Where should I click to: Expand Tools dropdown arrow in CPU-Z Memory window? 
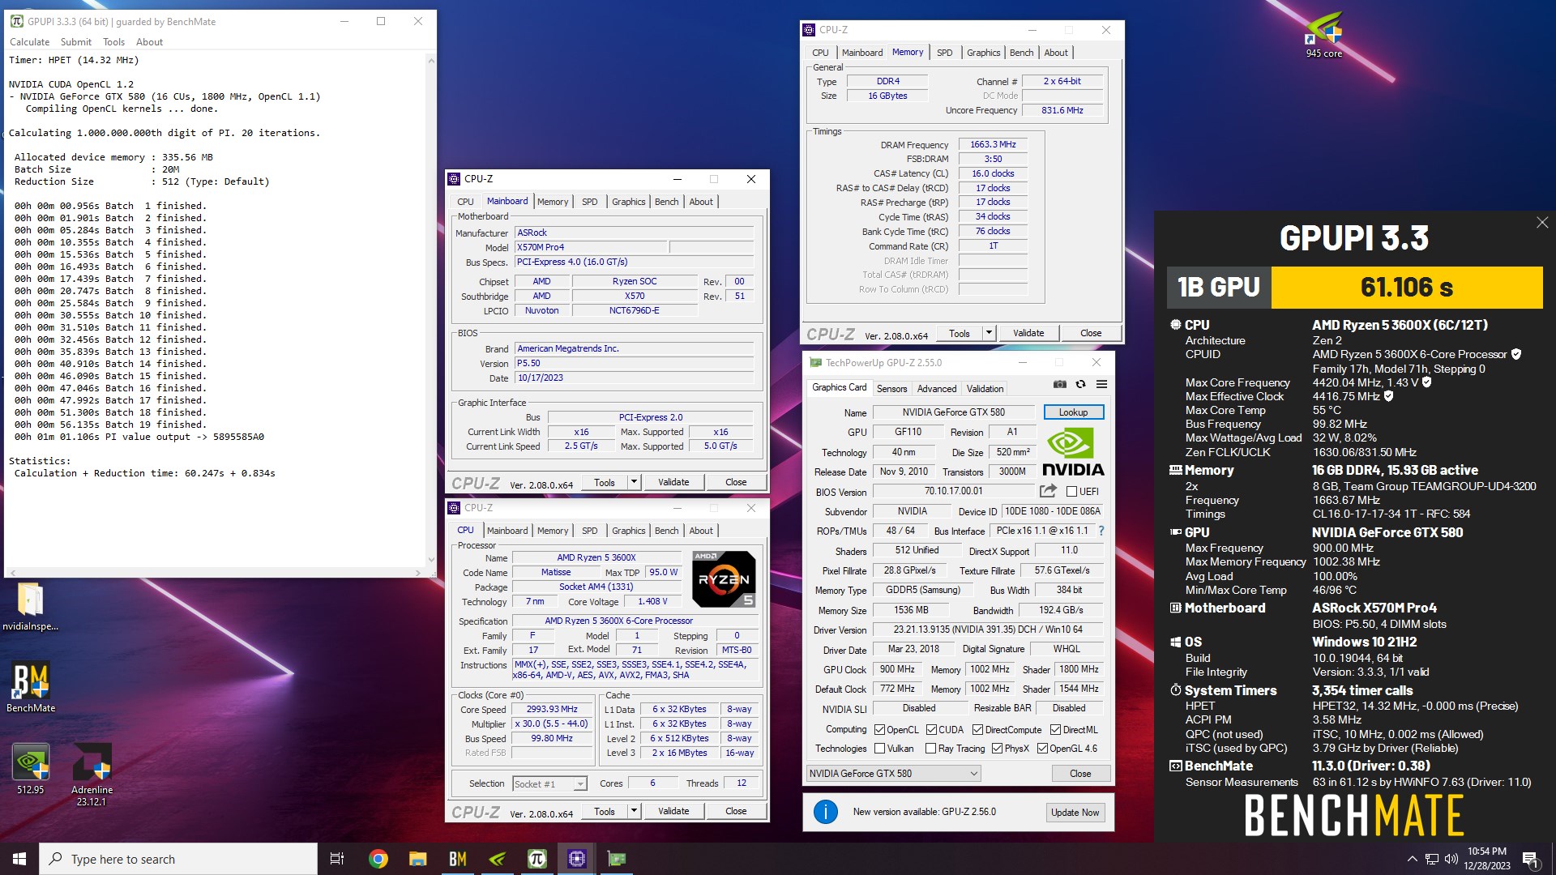(988, 333)
